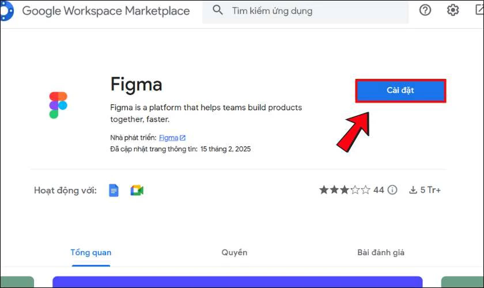
Task: Click the Figma platform description text
Action: tap(206, 113)
